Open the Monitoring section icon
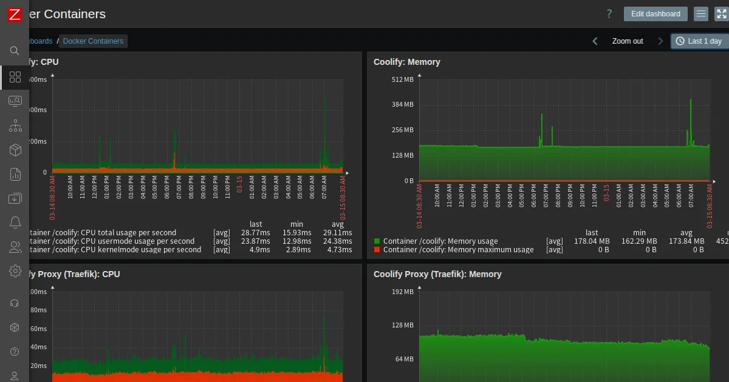729x382 pixels. coord(15,101)
